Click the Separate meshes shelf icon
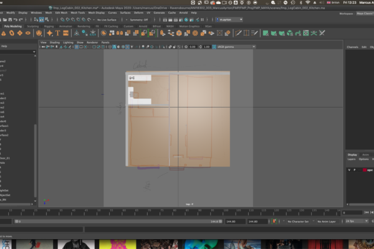Viewport: 374px width, 249px height. (112, 33)
